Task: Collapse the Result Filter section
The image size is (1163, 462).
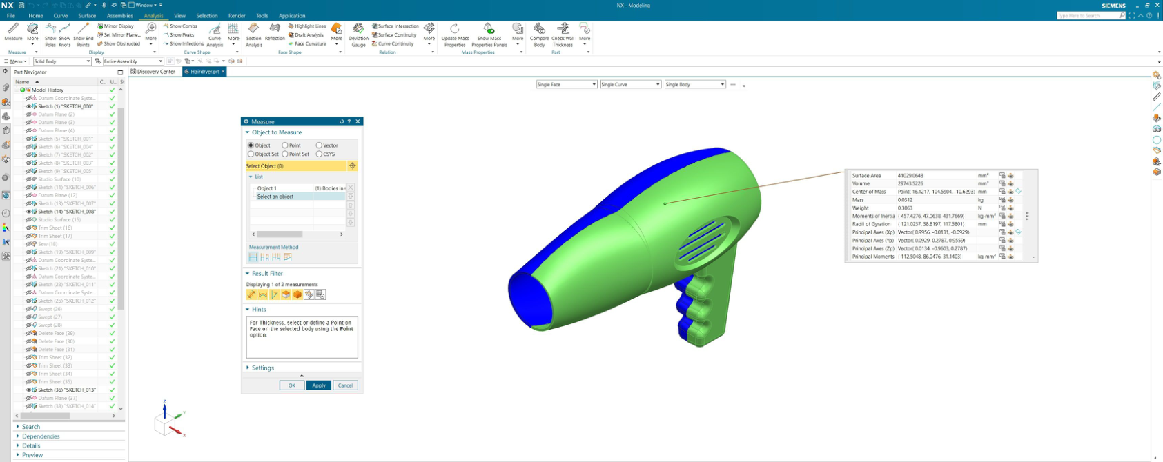Action: point(248,274)
